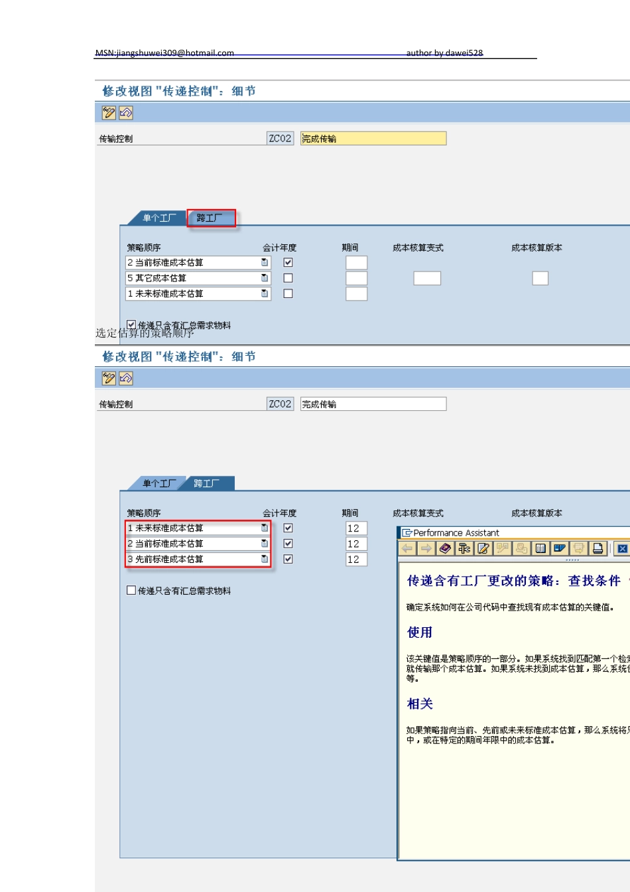
Task: Click the second toolbar icon beside the pencil in upper view
Action: pos(126,113)
